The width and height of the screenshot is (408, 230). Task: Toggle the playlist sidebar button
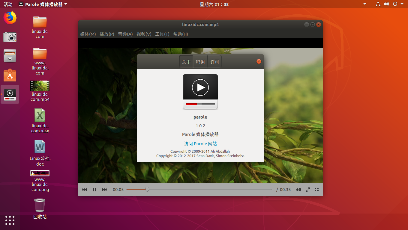317,190
